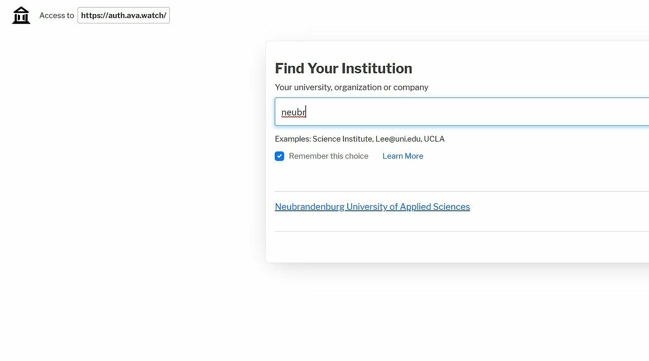Click the UCLA example text
This screenshot has height=361, width=649.
[434, 139]
